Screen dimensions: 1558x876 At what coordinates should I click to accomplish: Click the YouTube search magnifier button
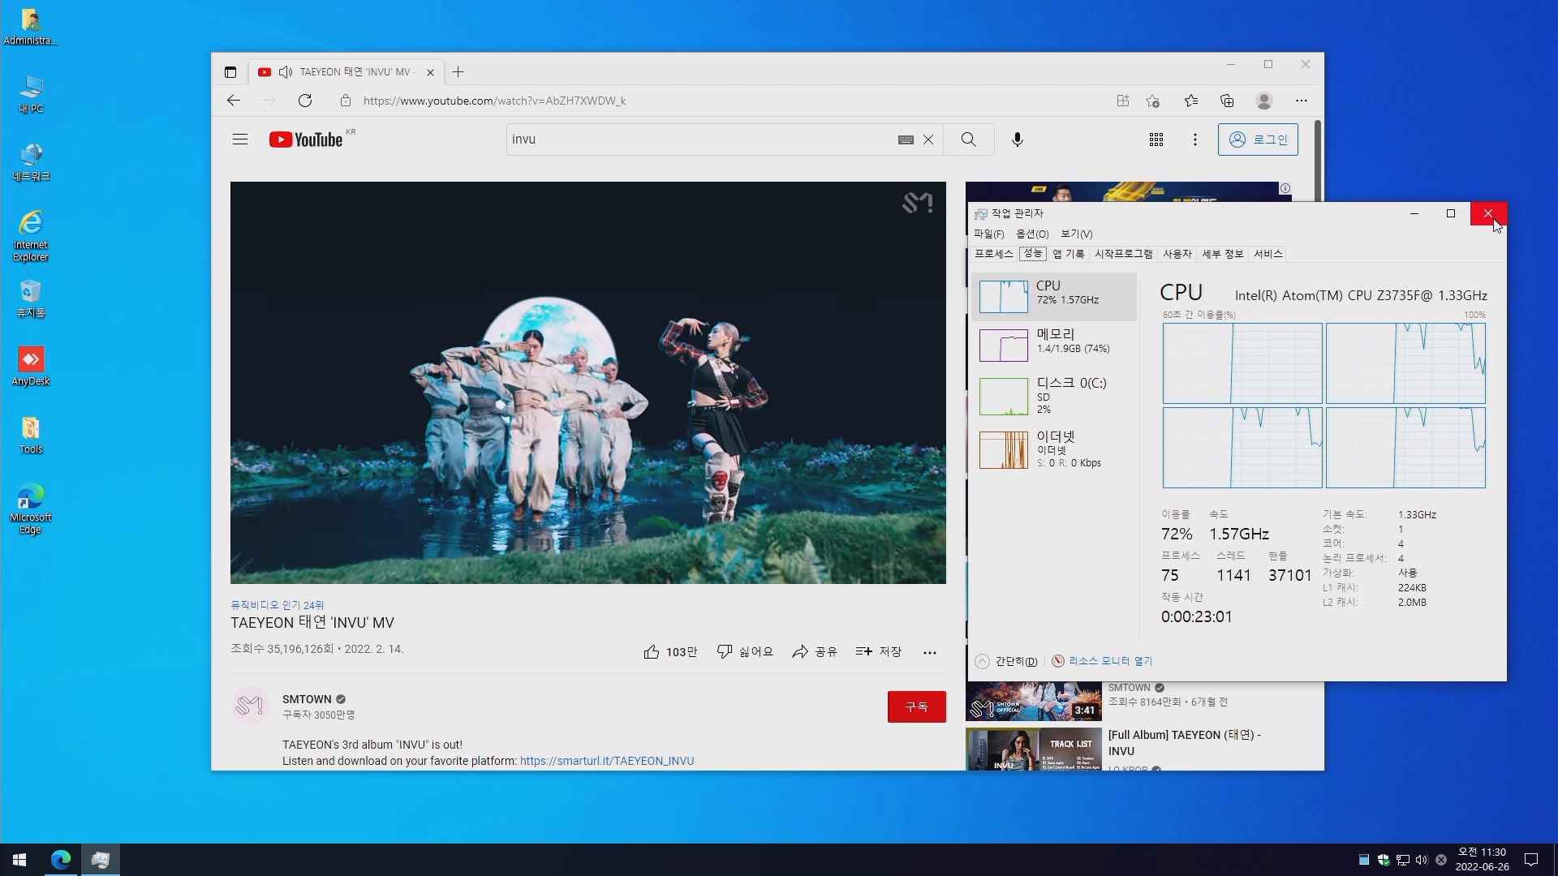(969, 140)
